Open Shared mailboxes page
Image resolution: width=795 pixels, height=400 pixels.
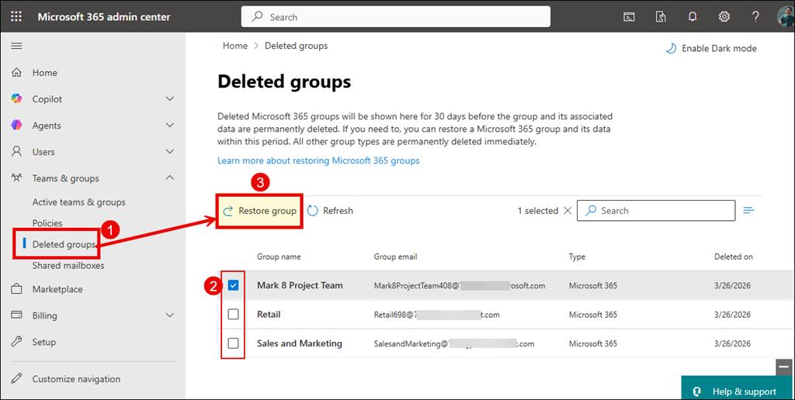tap(68, 265)
